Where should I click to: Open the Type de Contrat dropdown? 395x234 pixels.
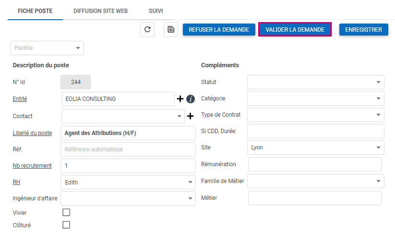[x=315, y=115]
